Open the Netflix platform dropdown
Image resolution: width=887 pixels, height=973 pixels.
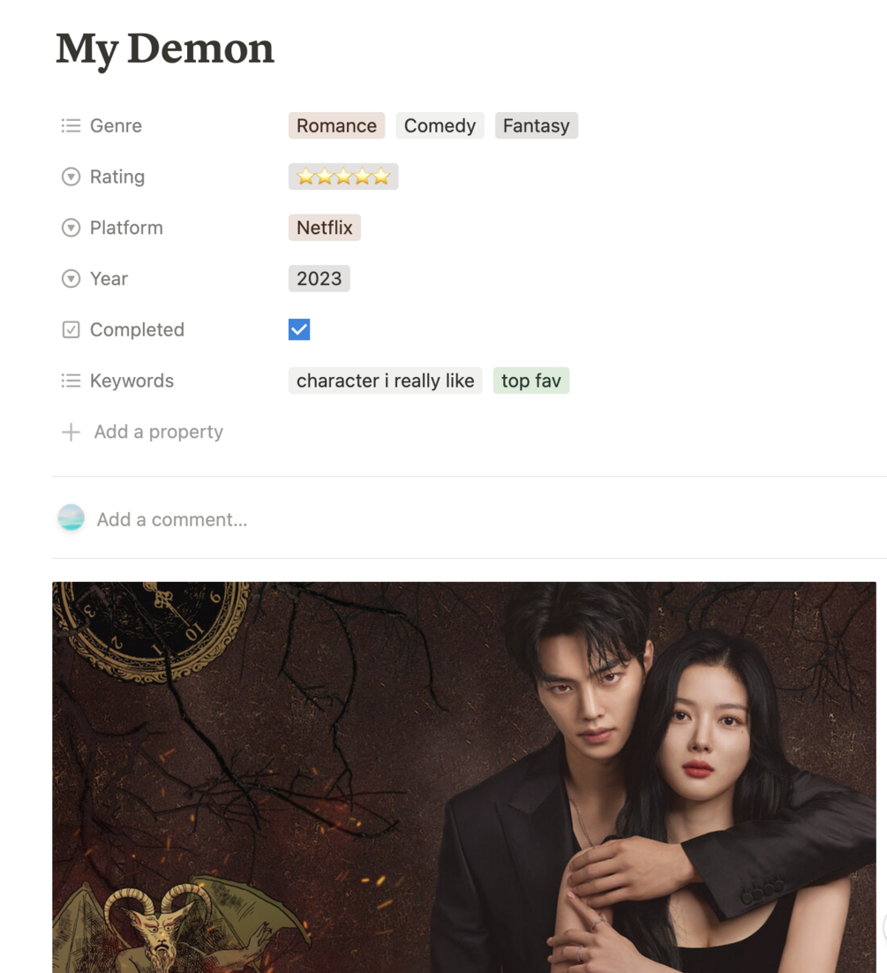click(x=325, y=228)
